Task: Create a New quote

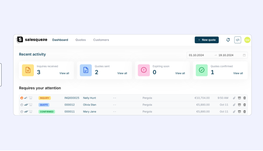Action: (207, 40)
